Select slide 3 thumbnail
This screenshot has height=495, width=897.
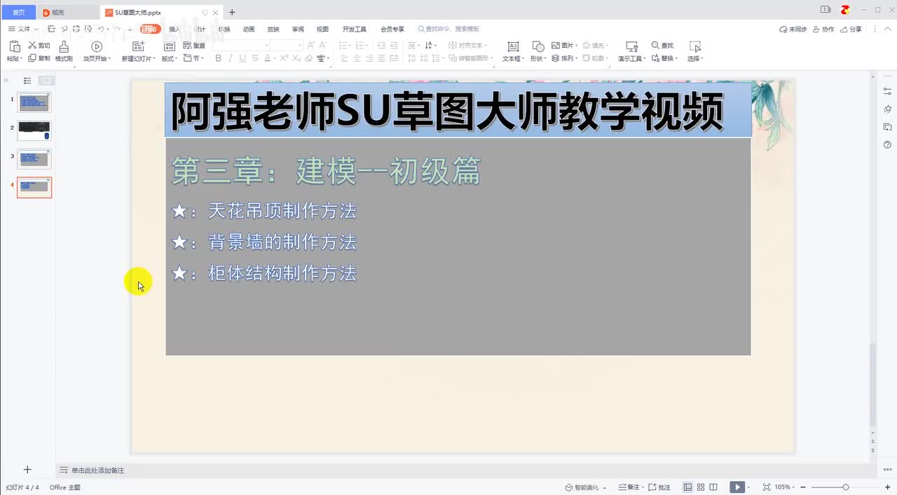coord(34,158)
